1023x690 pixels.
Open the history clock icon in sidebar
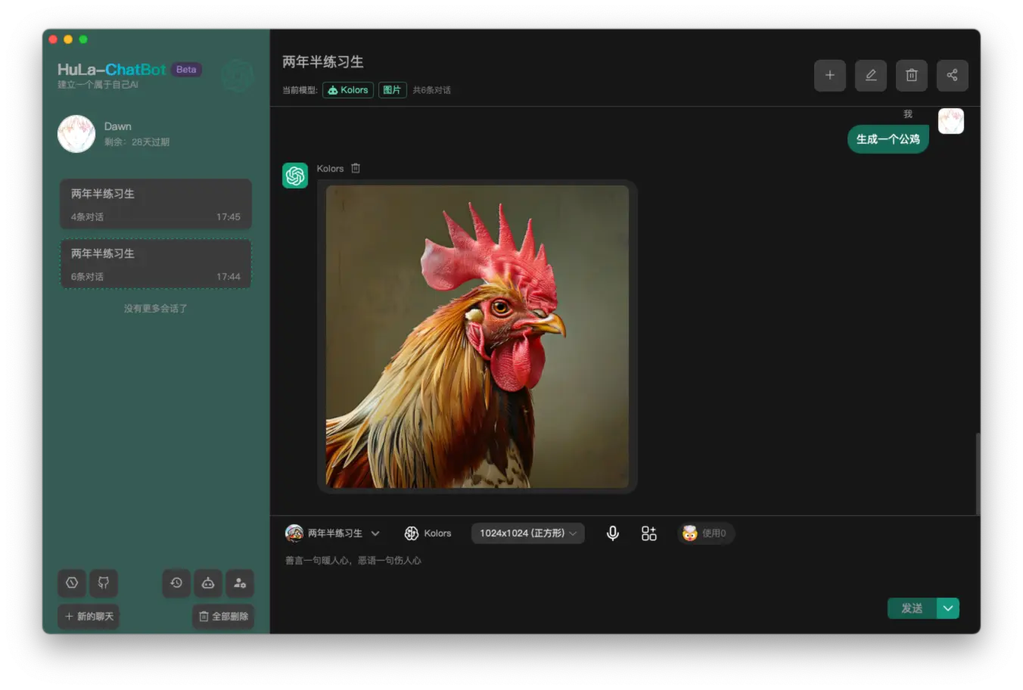click(x=176, y=583)
